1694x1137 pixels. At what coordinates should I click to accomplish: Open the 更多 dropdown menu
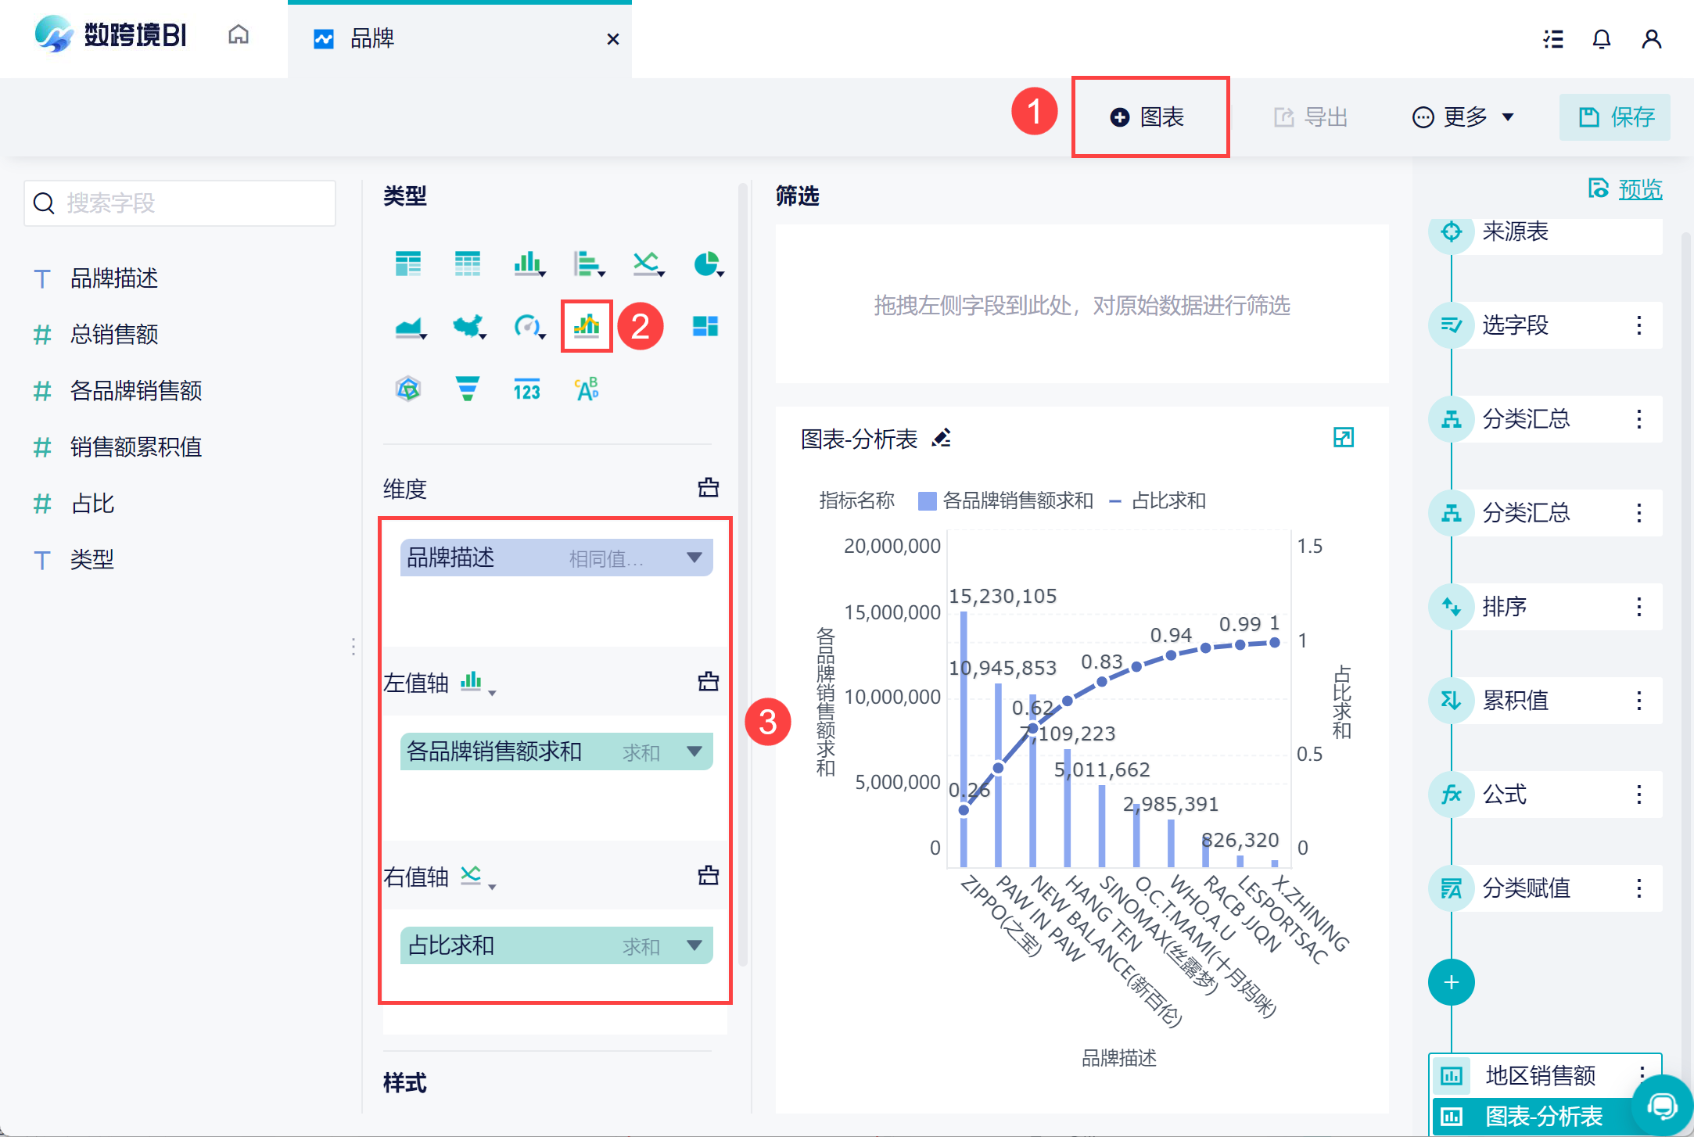pyautogui.click(x=1463, y=117)
